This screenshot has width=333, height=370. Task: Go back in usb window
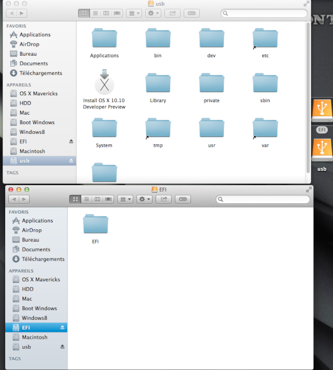click(11, 13)
